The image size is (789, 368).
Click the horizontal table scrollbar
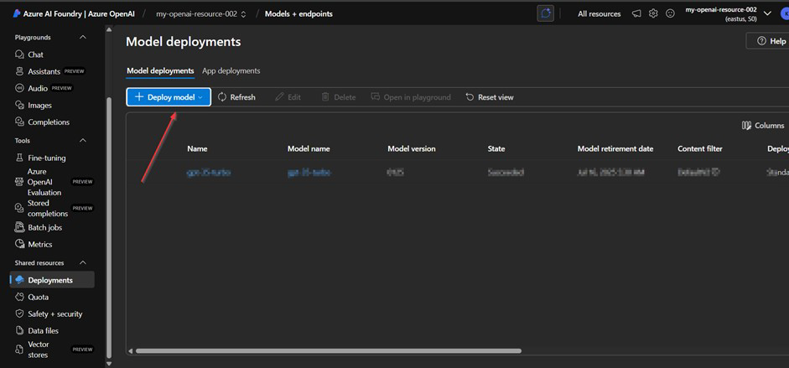tap(329, 351)
